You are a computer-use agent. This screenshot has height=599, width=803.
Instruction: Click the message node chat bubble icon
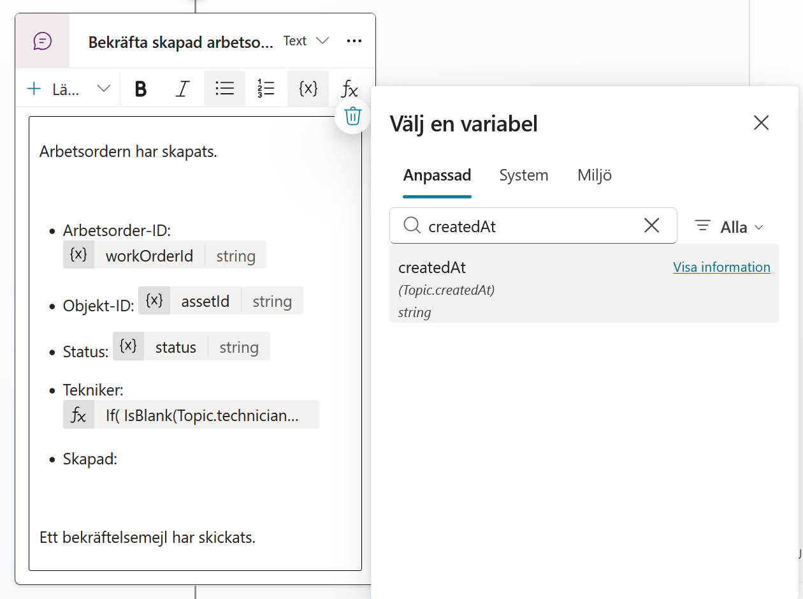pyautogui.click(x=42, y=41)
